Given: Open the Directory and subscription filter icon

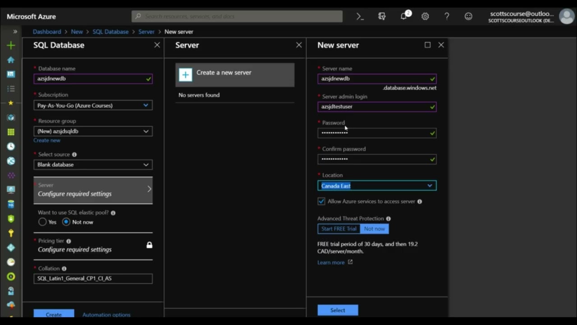Looking at the screenshot, I should click(382, 16).
